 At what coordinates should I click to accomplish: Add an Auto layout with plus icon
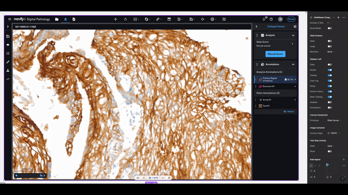[x=344, y=159]
